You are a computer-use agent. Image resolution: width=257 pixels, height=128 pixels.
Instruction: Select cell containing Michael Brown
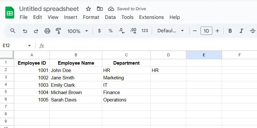tap(75, 92)
